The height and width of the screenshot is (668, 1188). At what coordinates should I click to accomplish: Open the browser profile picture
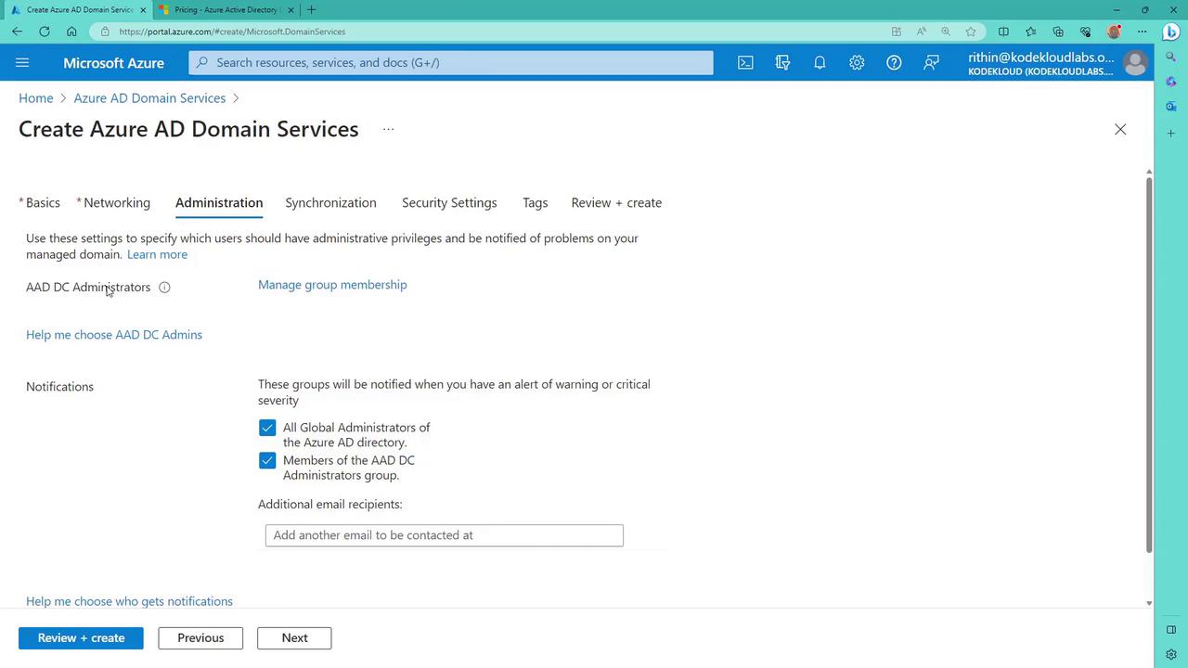tap(1114, 32)
